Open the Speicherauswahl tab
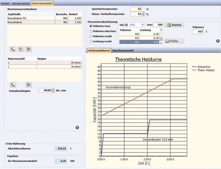Image resolution: width=221 pixels, height=169 pixels. point(123,50)
